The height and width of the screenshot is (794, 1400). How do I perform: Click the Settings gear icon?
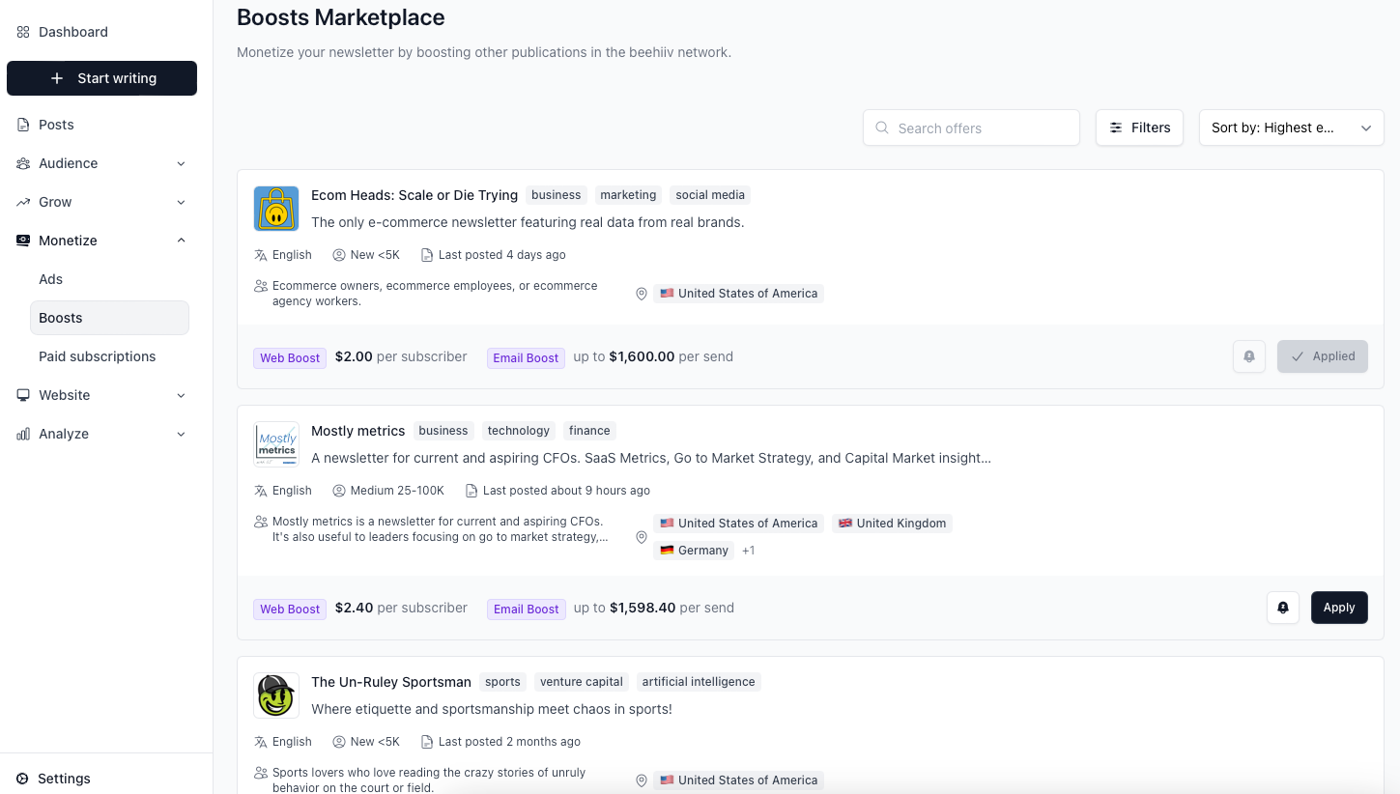point(22,779)
